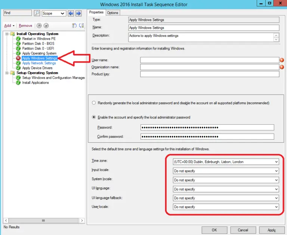Image resolution: width=287 pixels, height=235 pixels.
Task: Click the blue next result arrow
Action: 78,13
